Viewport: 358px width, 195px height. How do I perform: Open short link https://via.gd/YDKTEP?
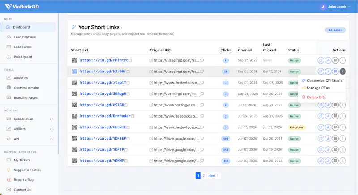tap(103, 139)
